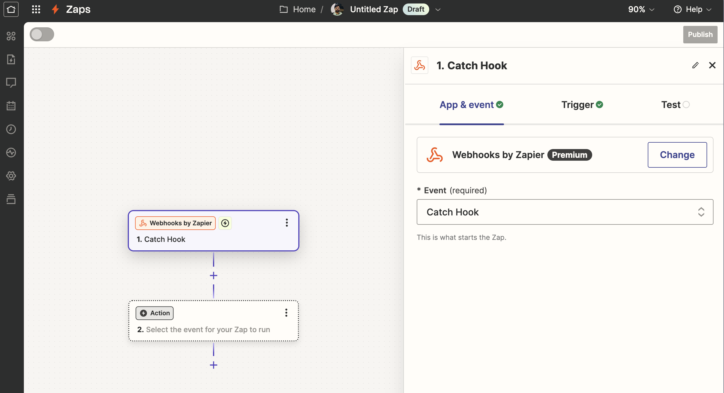Select the Action step card
The width and height of the screenshot is (724, 393).
[214, 321]
